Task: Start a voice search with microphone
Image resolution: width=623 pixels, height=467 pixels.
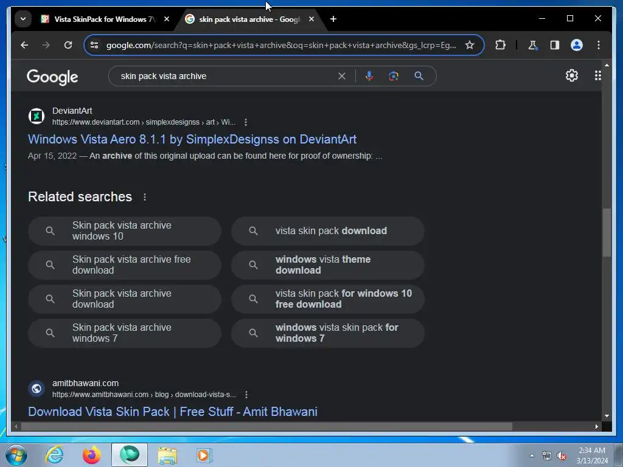Action: 369,76
